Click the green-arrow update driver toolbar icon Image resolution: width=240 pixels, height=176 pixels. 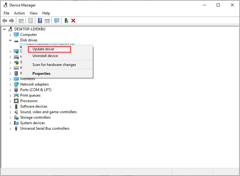coord(66,21)
